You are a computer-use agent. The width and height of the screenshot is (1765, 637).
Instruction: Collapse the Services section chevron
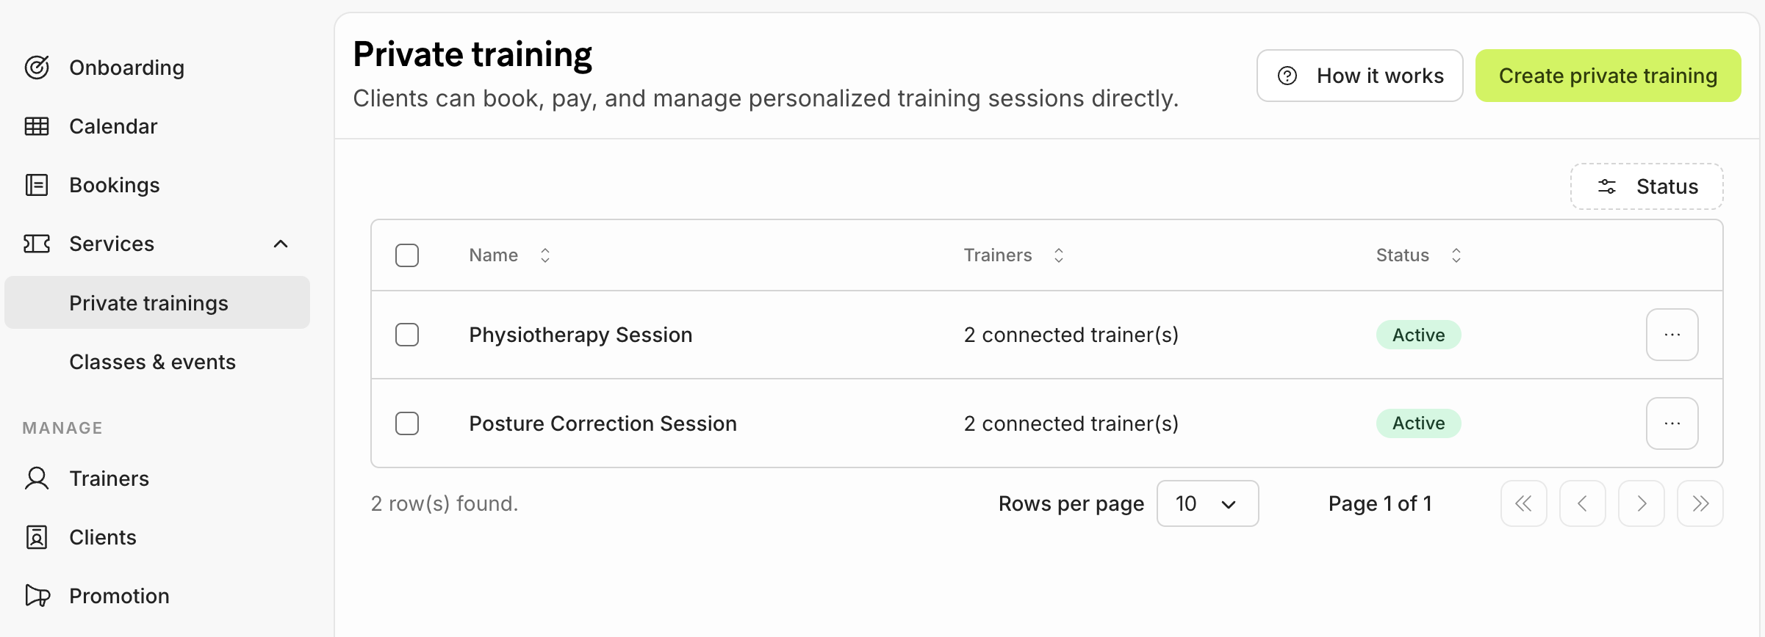pyautogui.click(x=281, y=244)
